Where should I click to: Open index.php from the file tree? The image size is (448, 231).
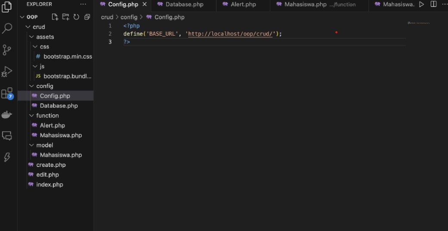50,185
